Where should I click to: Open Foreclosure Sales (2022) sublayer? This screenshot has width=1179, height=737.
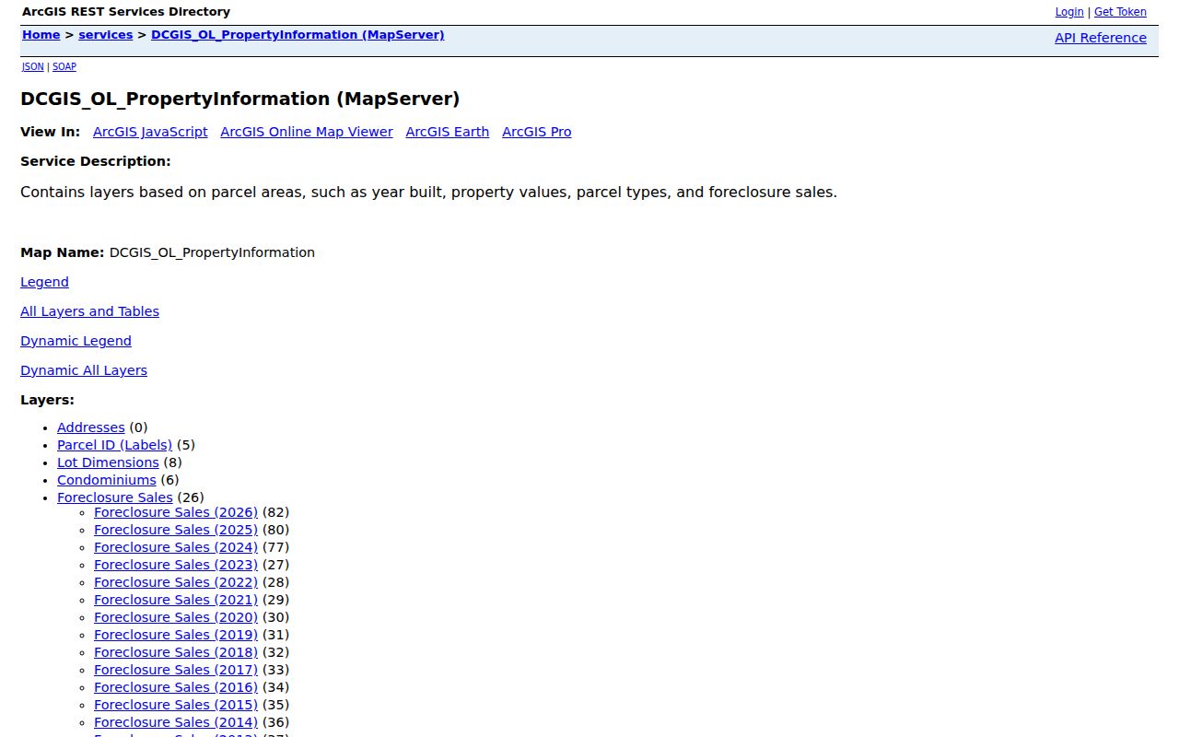pos(175,582)
